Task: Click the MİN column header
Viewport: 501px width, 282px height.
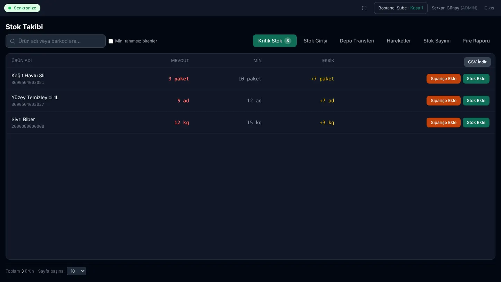Action: pos(257,61)
